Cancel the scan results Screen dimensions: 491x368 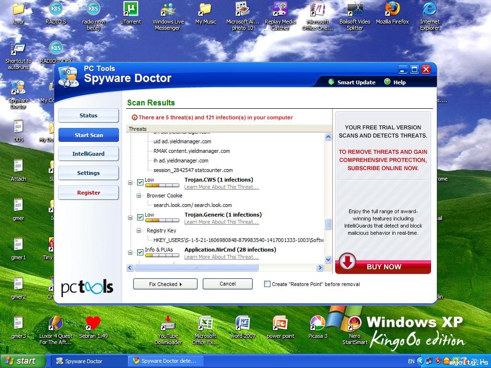click(x=228, y=284)
